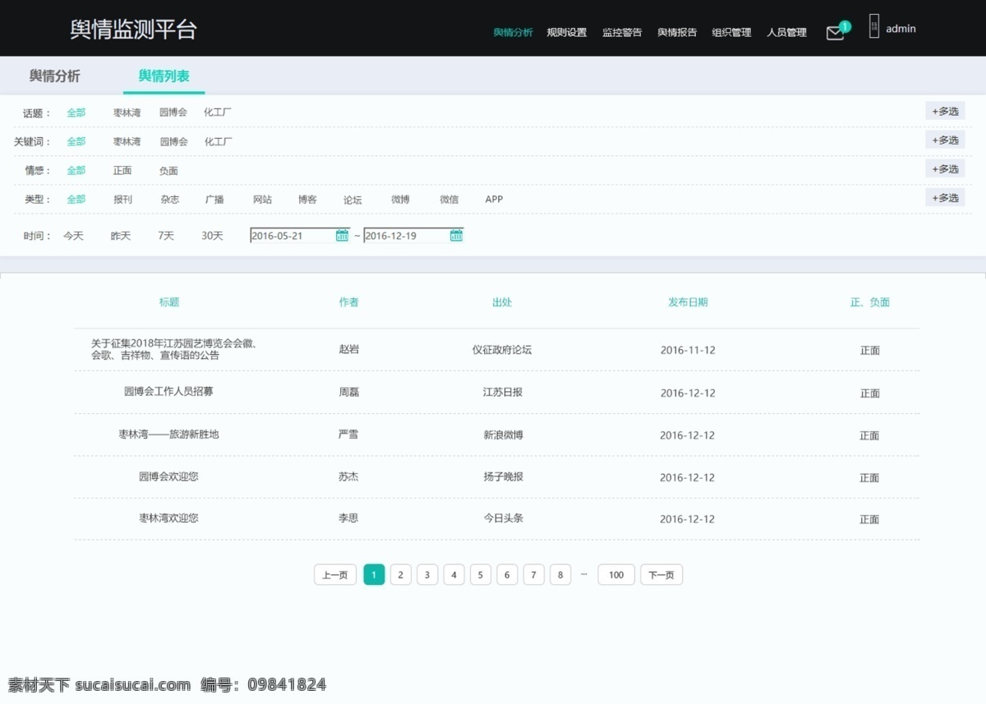The image size is (986, 704).
Task: Switch to the 舆情分析 sub-tab
Action: (x=55, y=76)
